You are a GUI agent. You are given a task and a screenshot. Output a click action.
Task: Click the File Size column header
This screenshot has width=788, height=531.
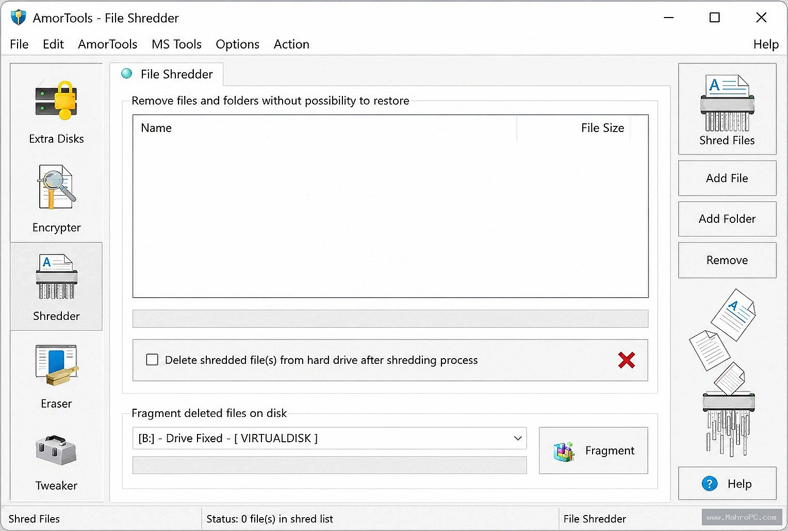point(573,128)
